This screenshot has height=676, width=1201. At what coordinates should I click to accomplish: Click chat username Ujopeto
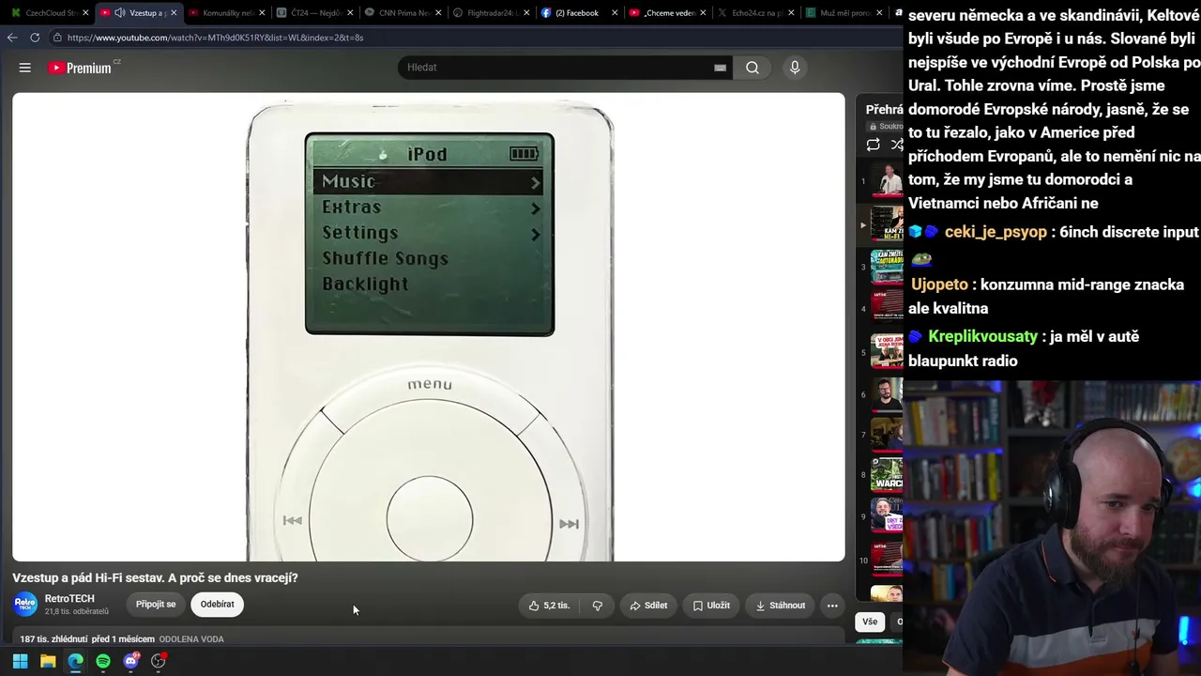pyautogui.click(x=938, y=284)
